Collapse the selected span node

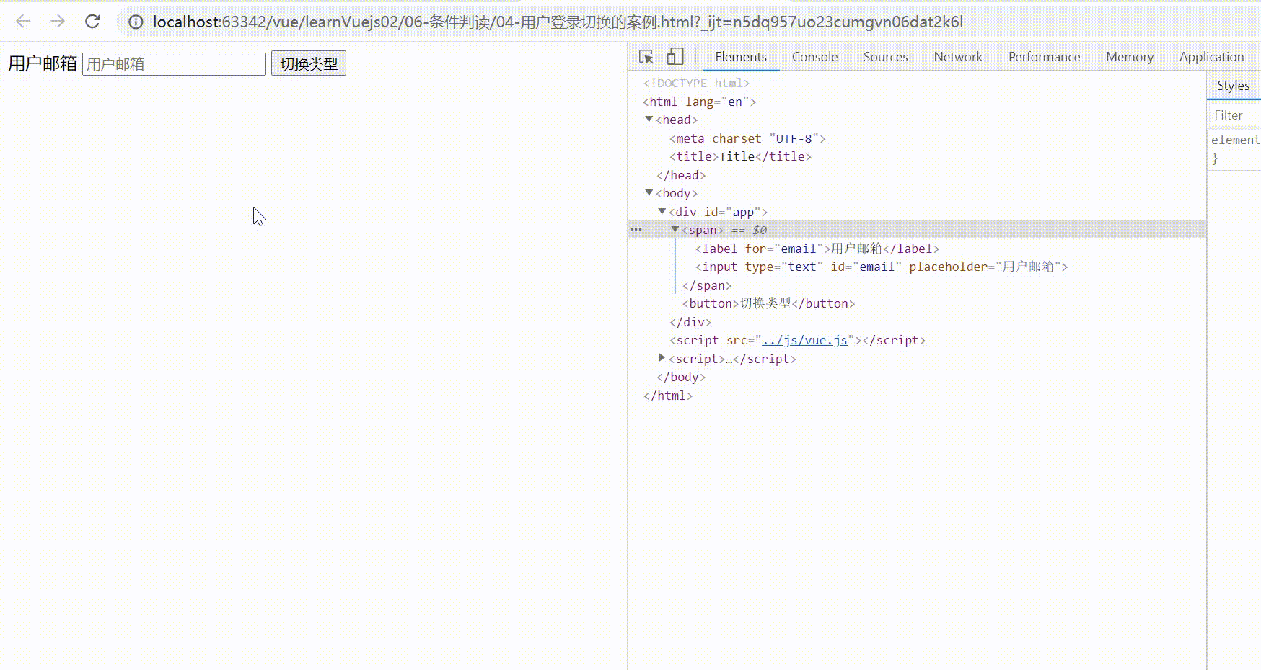pyautogui.click(x=675, y=230)
